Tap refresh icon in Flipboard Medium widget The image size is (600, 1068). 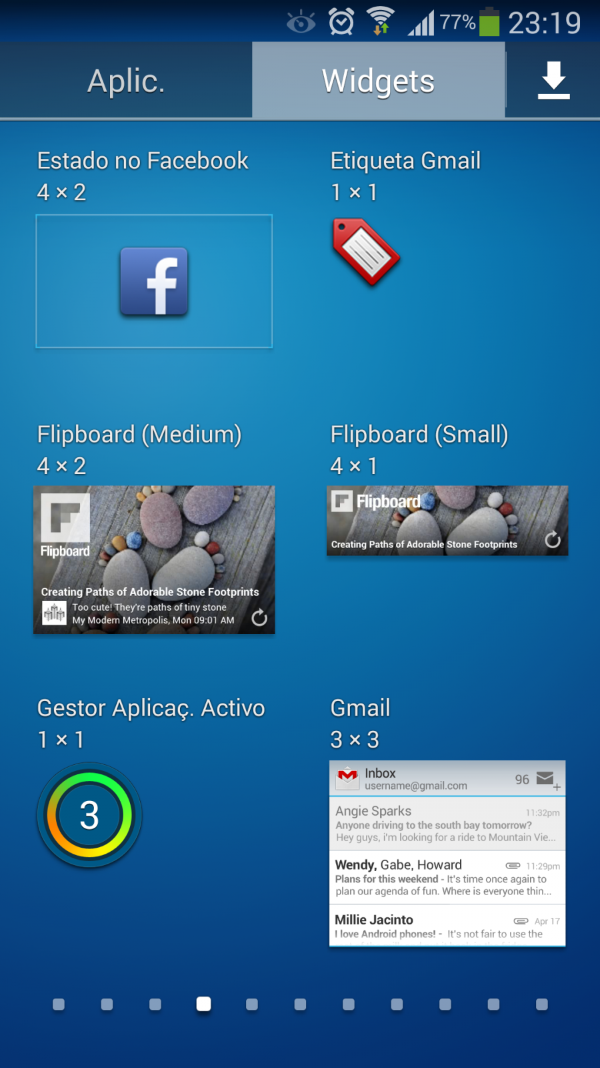click(259, 617)
